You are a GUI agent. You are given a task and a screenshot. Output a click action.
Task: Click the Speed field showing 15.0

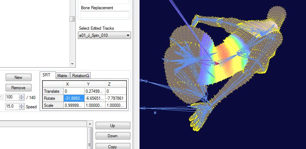pyautogui.click(x=12, y=107)
